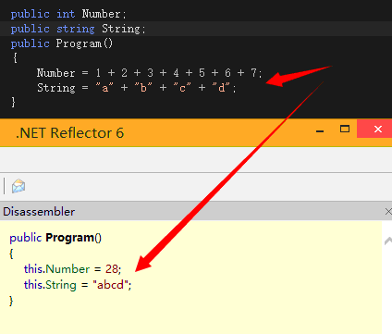This screenshot has width=392, height=334.
Task: Click the public int Number declaration
Action: pyautogui.click(x=68, y=14)
